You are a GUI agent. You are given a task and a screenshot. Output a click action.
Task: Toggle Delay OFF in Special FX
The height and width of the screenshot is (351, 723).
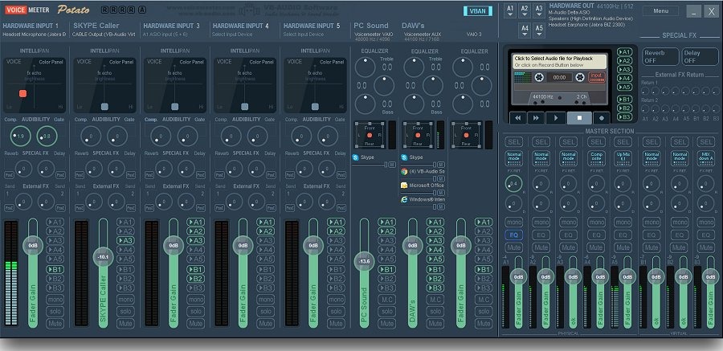point(700,56)
